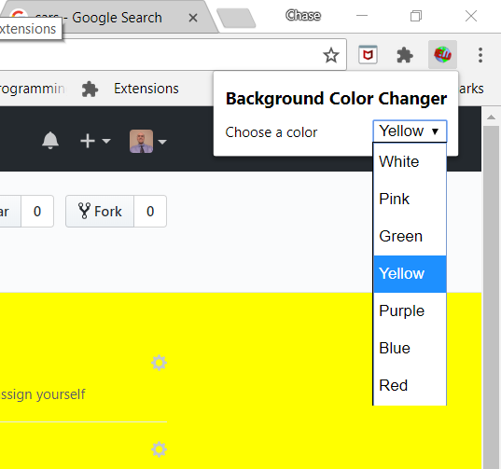Screen dimensions: 501x469
Task: Open the Yellow color dropdown box
Action: 410,131
